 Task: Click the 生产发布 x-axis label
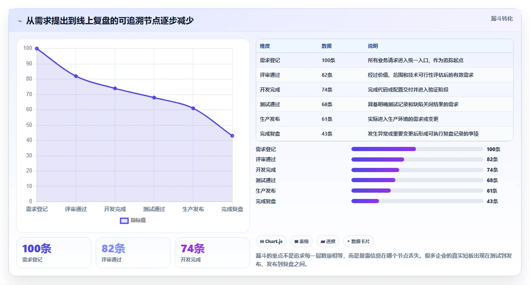(x=193, y=209)
